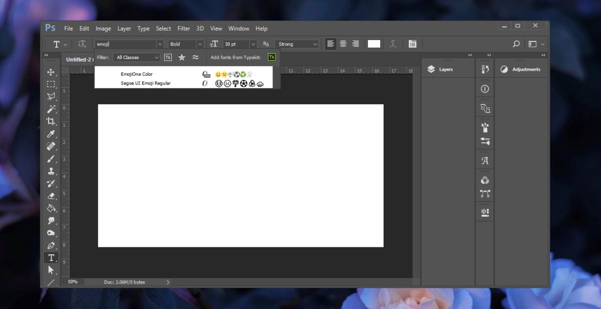601x309 pixels.
Task: Open the Image menu
Action: click(x=103, y=29)
